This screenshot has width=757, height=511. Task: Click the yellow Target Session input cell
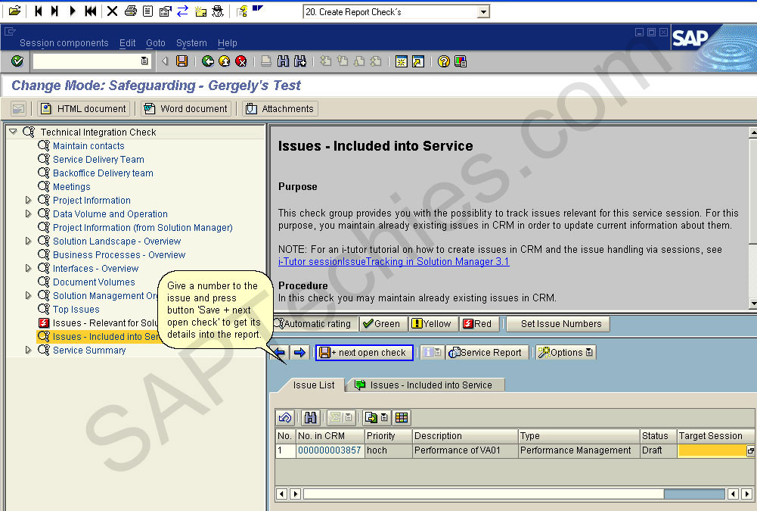[712, 450]
